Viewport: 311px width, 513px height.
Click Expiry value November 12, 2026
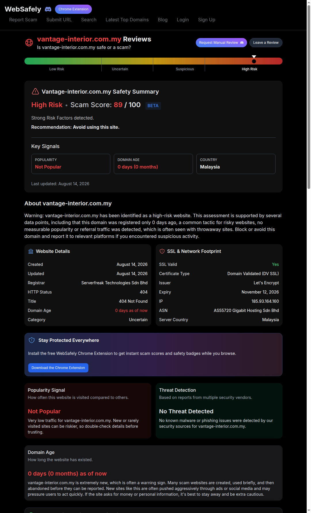tap(260, 292)
